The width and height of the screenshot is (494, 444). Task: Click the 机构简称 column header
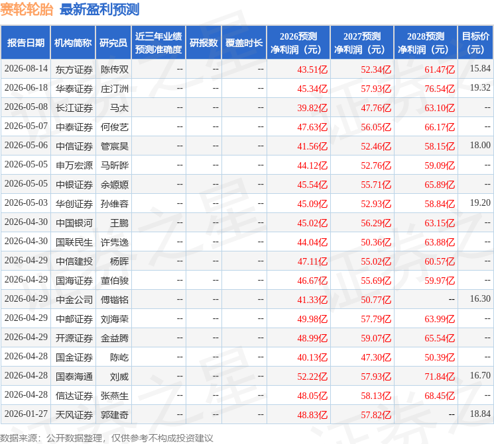pos(73,42)
